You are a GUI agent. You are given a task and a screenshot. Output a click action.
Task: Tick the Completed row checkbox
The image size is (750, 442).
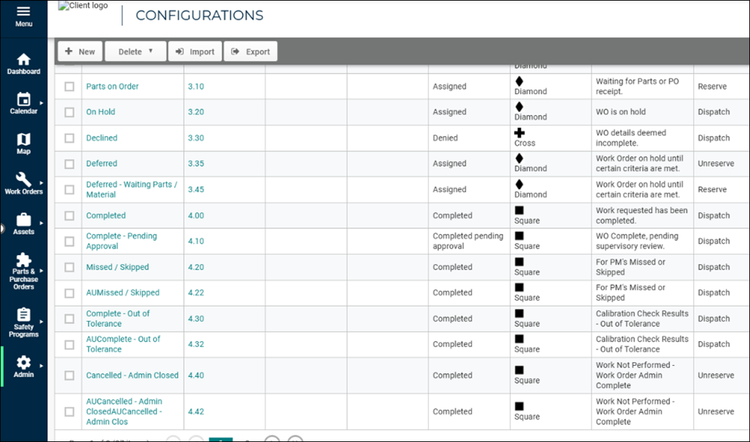click(69, 216)
